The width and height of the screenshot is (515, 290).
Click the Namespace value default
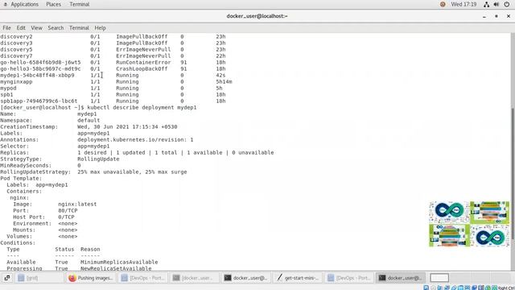tap(89, 120)
